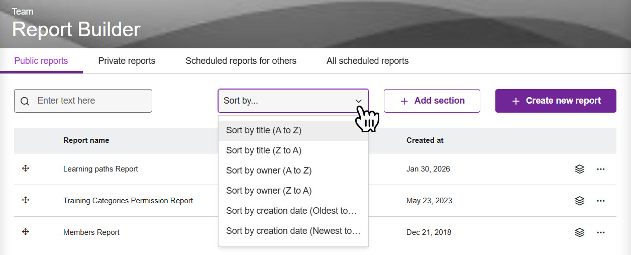The height and width of the screenshot is (255, 631).
Task: Open the Learning paths Report entry
Action: [x=100, y=169]
